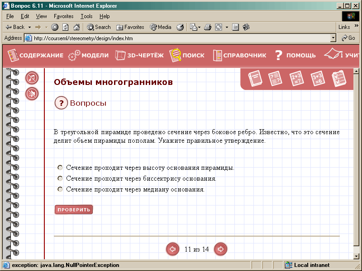
Task: Open the Tools menu
Action: tap(86, 16)
